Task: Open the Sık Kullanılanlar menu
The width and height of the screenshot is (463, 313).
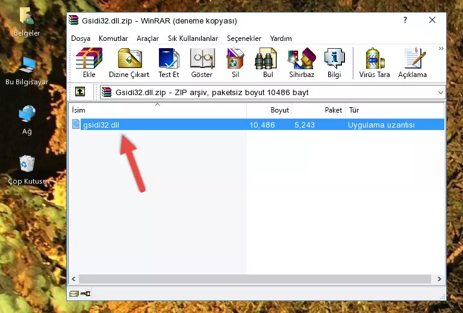Action: (x=193, y=39)
